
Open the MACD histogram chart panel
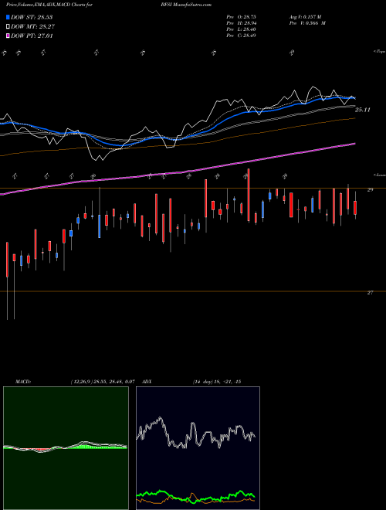pyautogui.click(x=66, y=448)
